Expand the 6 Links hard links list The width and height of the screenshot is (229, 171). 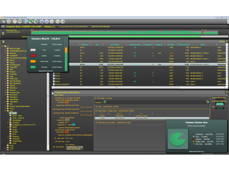pos(66,138)
